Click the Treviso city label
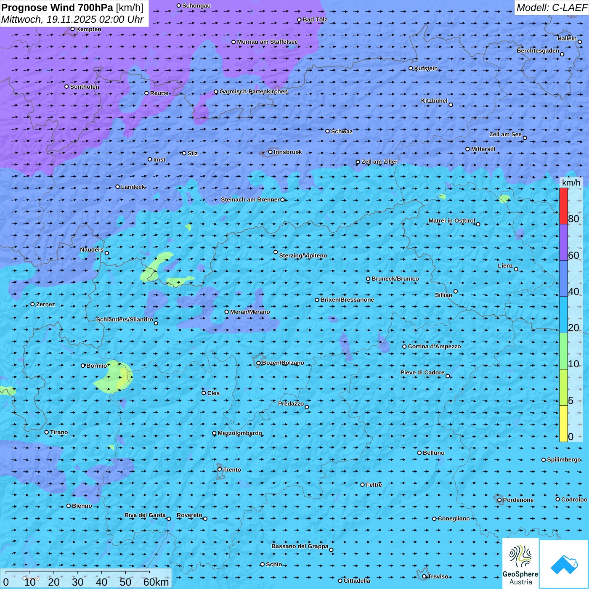589x589 pixels. tap(438, 576)
